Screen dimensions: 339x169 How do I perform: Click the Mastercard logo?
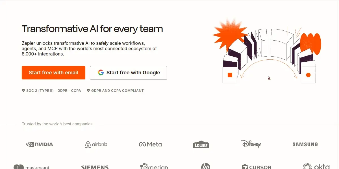(x=32, y=166)
